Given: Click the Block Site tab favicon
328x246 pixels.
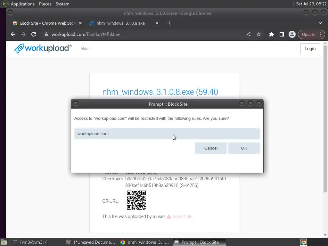Looking at the screenshot, I should [15, 23].
